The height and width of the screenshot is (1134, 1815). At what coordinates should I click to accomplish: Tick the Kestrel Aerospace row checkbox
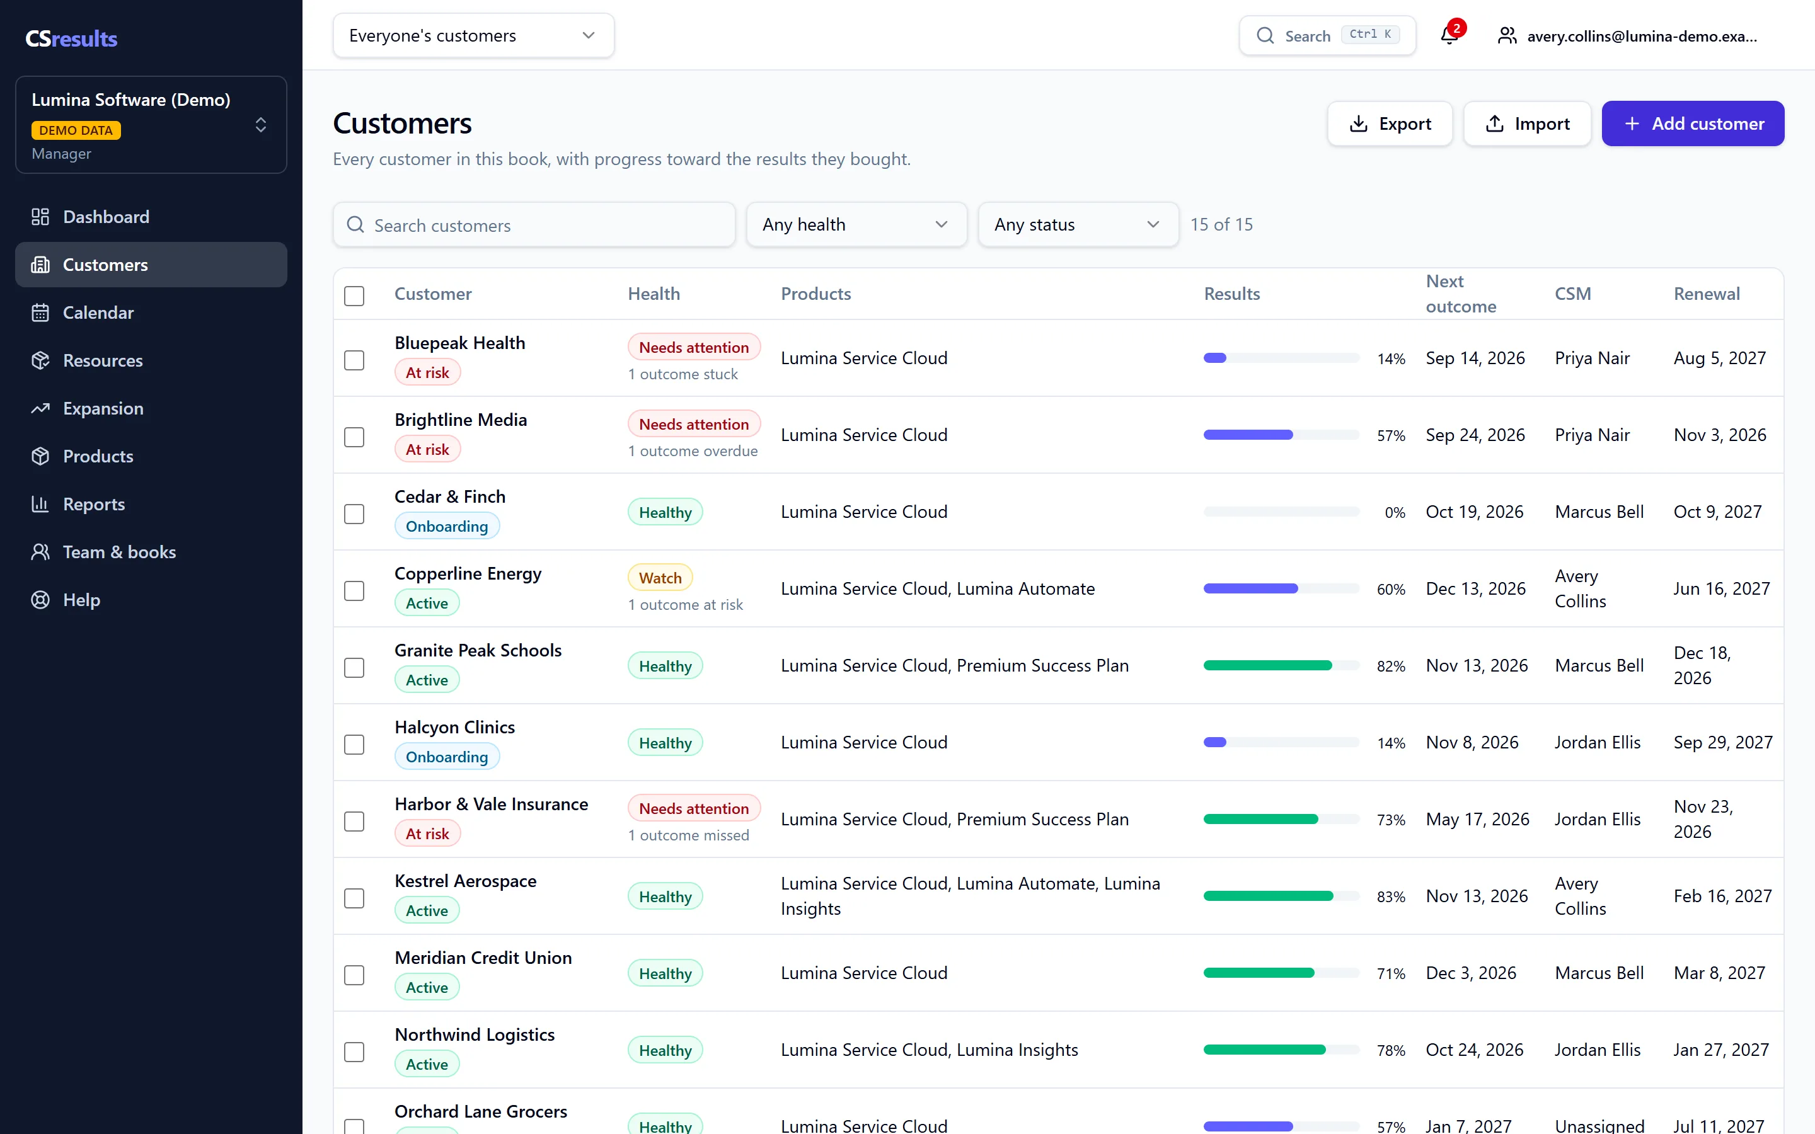[x=354, y=898]
